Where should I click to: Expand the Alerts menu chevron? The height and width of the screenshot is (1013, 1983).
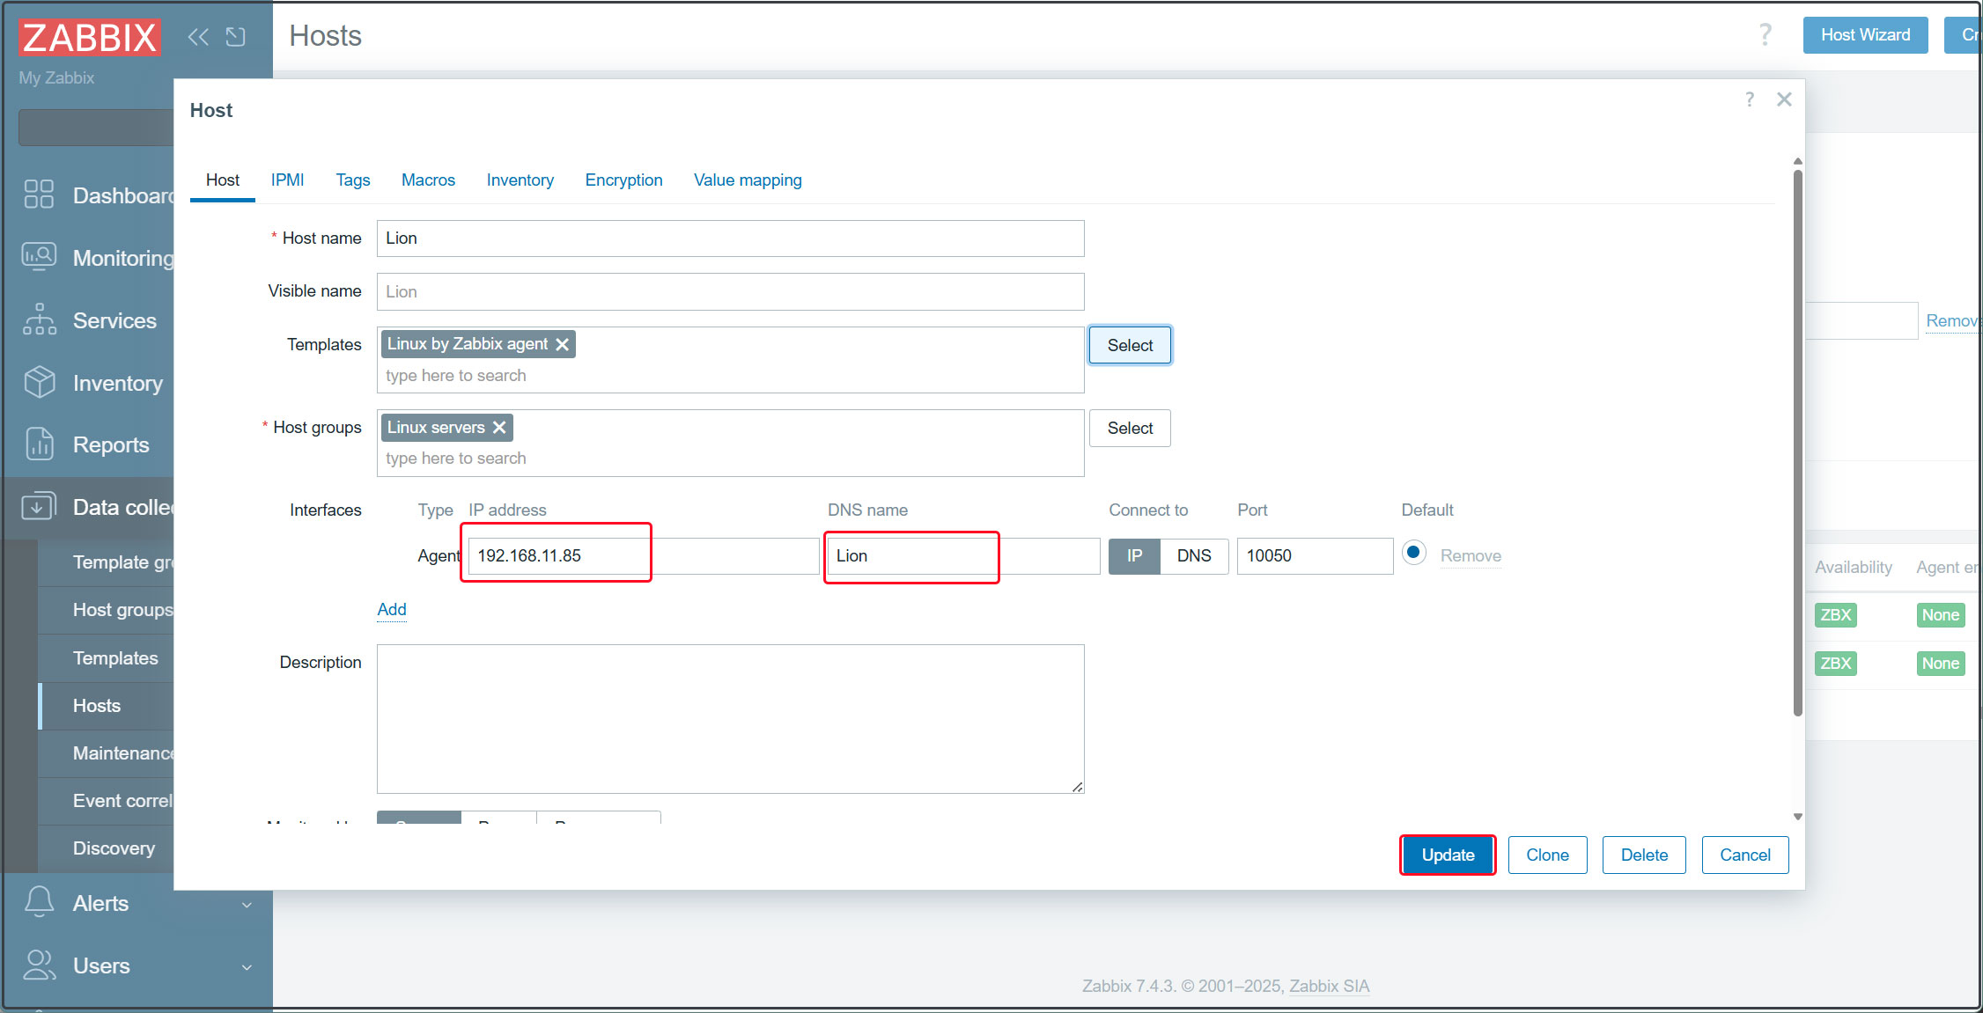247,904
